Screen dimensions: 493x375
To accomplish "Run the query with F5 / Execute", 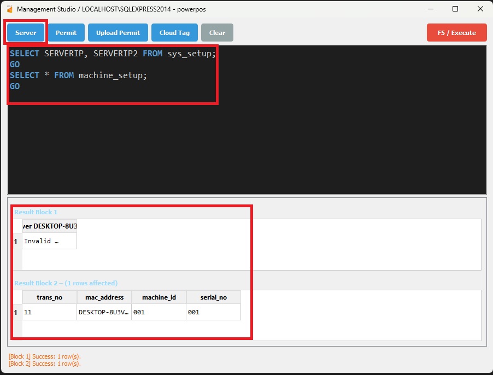I will point(456,33).
